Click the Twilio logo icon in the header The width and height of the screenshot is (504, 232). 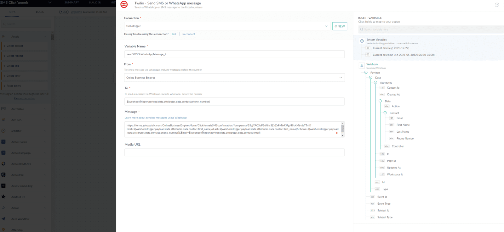[x=124, y=4]
